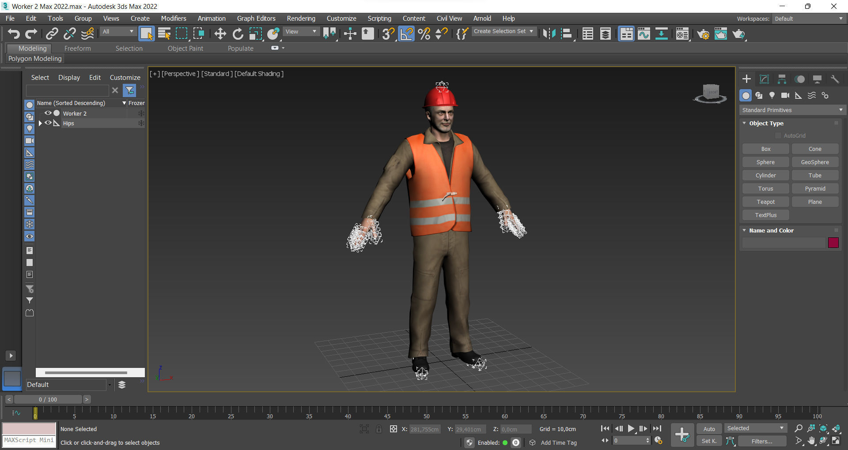Toggle Percent Snap in toolbar
The height and width of the screenshot is (450, 848).
424,34
